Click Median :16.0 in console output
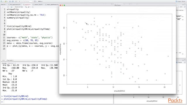The image size is (187, 105). coord(10,82)
